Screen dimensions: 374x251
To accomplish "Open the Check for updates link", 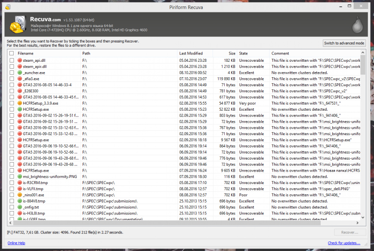I will pyautogui.click(x=344, y=243).
